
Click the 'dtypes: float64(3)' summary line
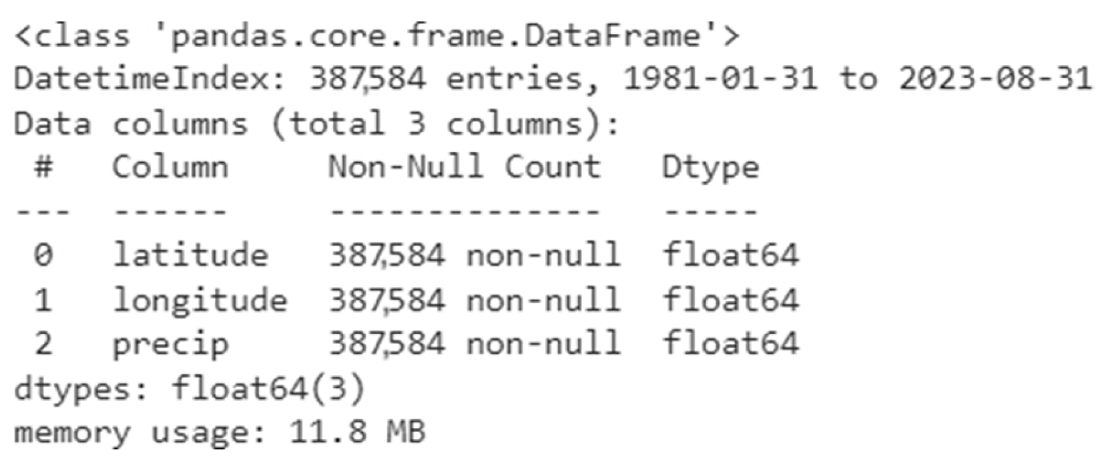(x=190, y=389)
